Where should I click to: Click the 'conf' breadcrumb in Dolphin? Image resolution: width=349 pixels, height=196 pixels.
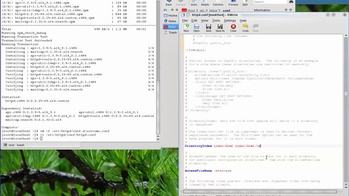[226, 10]
